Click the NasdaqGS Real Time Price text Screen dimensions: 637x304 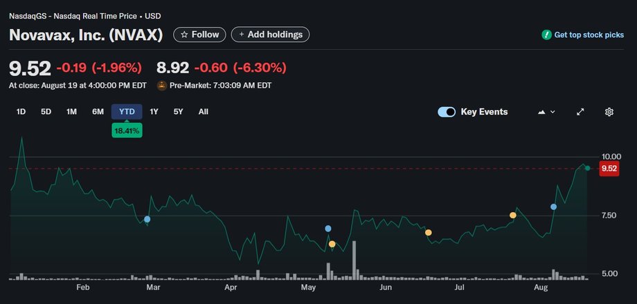coord(85,16)
